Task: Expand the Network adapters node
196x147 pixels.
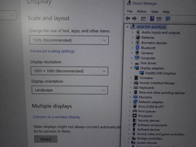Action: [x=130, y=102]
